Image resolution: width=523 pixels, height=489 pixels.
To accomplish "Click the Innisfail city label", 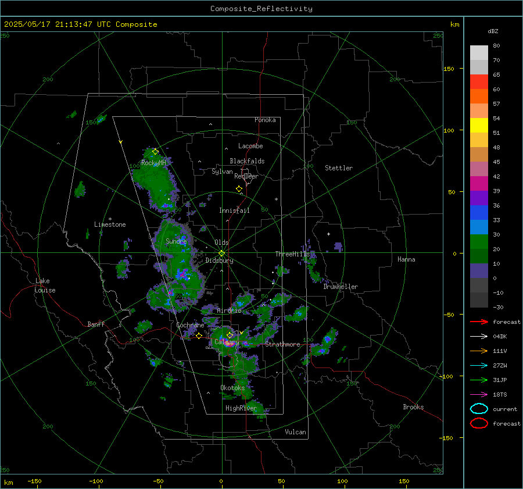I will [x=234, y=210].
